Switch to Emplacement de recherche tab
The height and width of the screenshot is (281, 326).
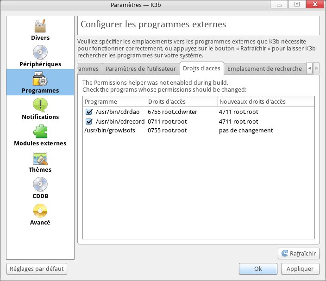pos(264,69)
